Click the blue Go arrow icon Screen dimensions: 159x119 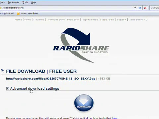140,8
